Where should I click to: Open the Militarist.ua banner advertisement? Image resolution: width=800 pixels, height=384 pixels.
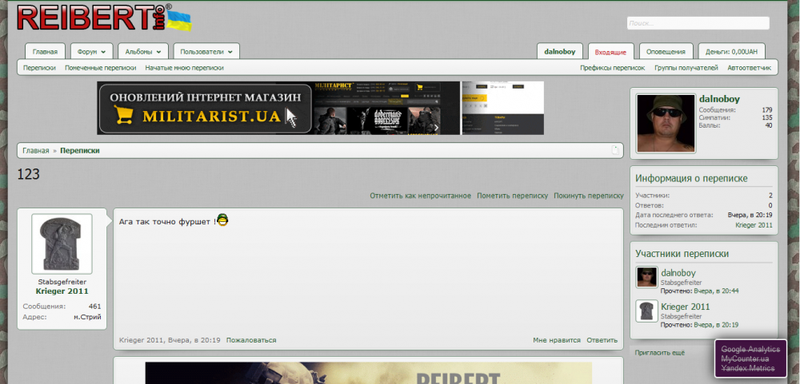point(321,108)
